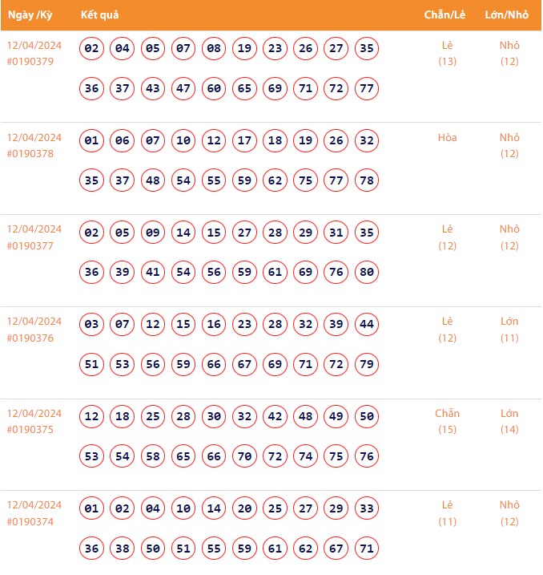Click the Ngày /Kỳ column header
This screenshot has width=543, height=575.
[30, 15]
